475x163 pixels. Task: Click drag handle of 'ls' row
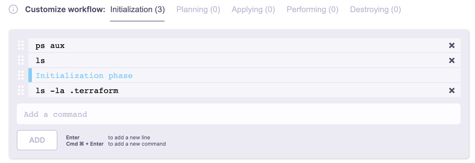[21, 60]
